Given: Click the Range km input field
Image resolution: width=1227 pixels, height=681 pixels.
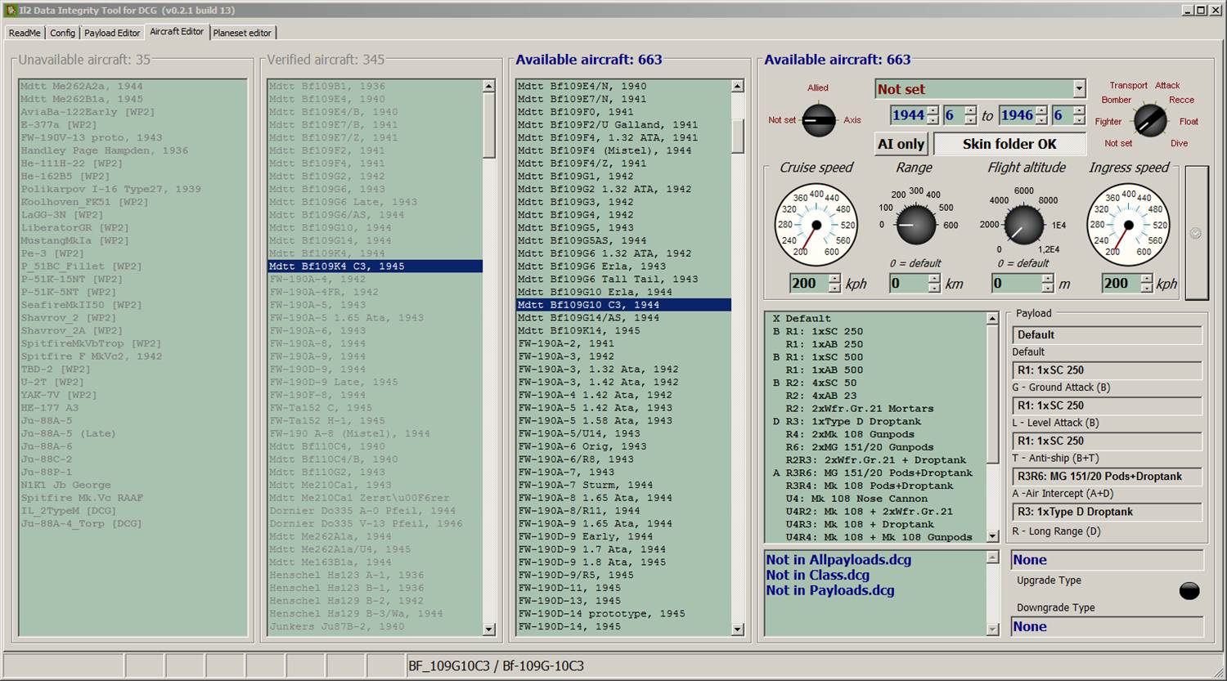Looking at the screenshot, I should [x=908, y=284].
